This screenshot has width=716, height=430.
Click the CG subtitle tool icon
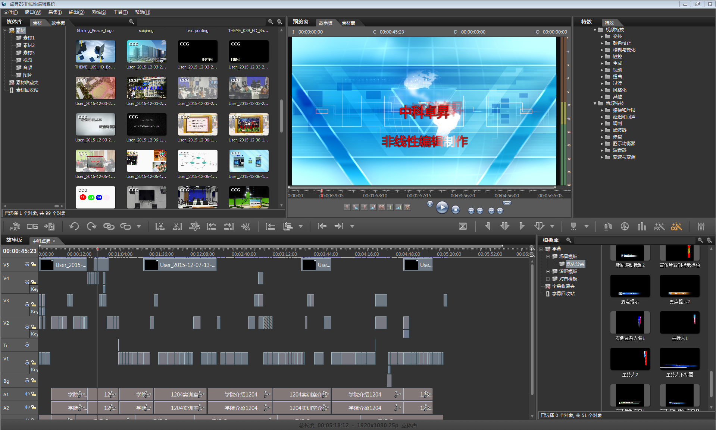[x=32, y=226]
